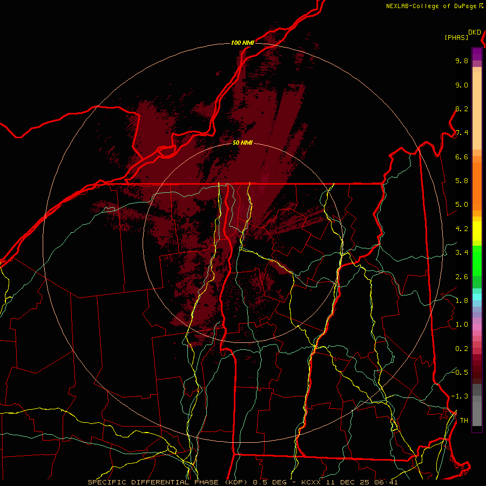Image resolution: width=486 pixels, height=486 pixels.
Task: Click the 8.2 scale value
Action: 462,109
